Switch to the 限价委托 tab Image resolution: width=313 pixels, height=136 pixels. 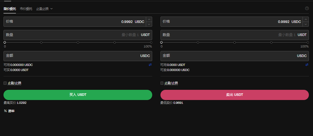click(10, 9)
